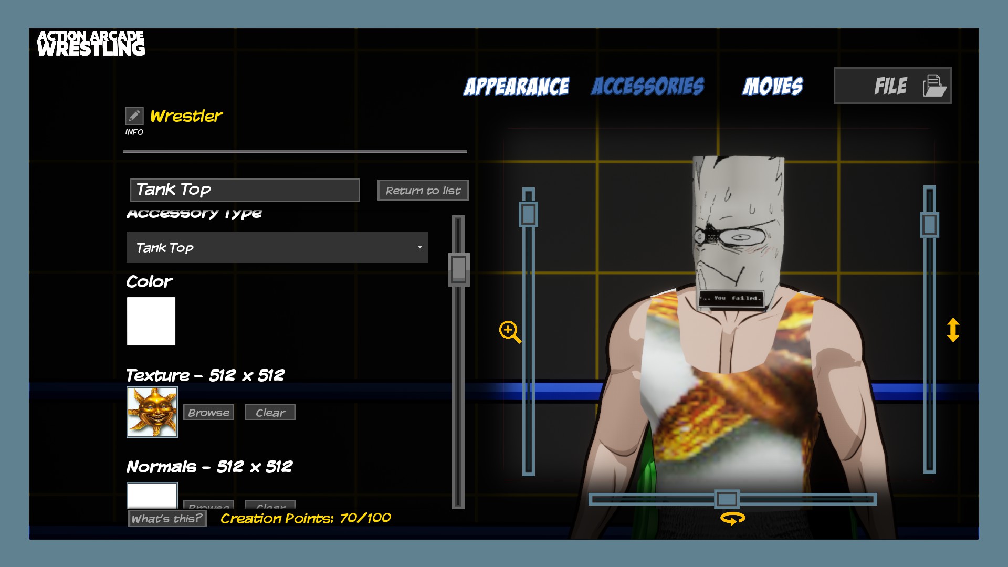Click the Tank Top dropdown arrow
1008x567 pixels.
point(419,247)
